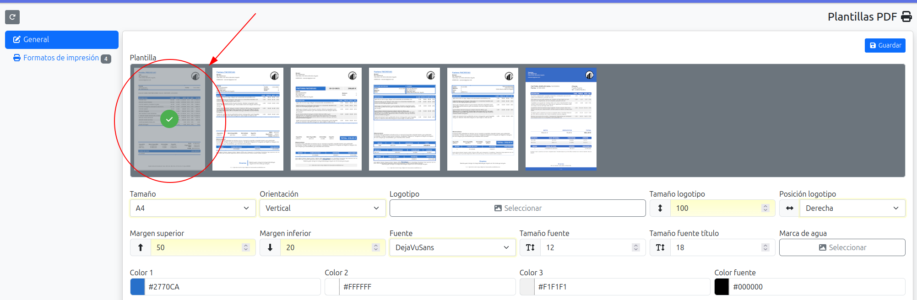Click the vertical arrows icon beside Tamaño logotipo
The height and width of the screenshot is (300, 917).
click(660, 208)
